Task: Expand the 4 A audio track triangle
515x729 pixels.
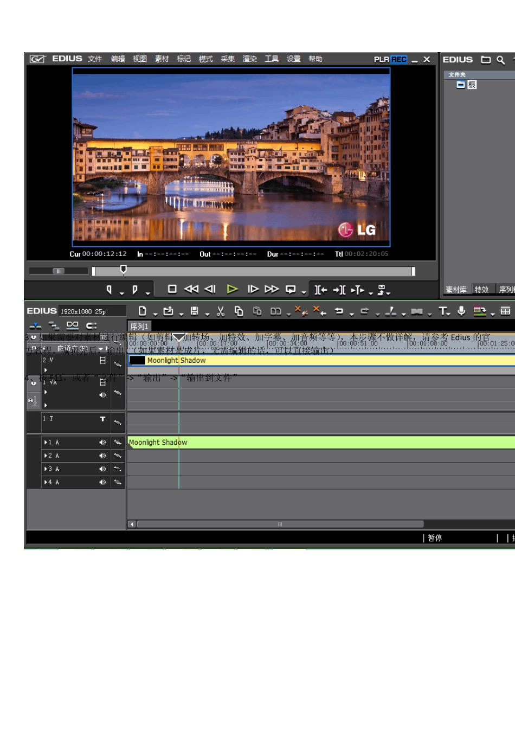Action: (x=46, y=482)
